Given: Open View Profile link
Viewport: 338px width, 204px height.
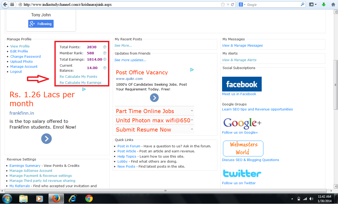Looking at the screenshot, I should [20, 46].
